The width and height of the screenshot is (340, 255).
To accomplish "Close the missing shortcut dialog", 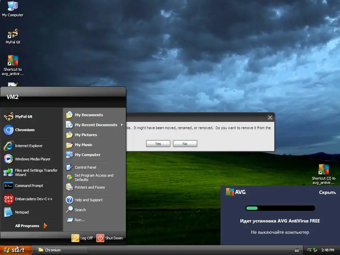I will 270,117.
